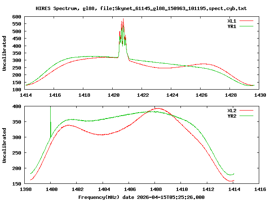Select the XL1 legend label

[232, 21]
